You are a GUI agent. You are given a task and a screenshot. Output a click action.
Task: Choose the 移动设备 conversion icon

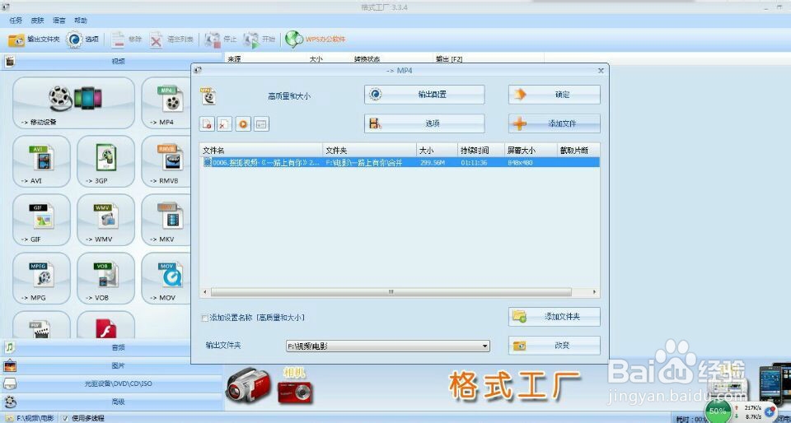(x=73, y=103)
